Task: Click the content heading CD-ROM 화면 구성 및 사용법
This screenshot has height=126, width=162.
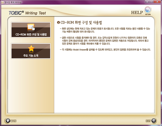Action: [81, 22]
